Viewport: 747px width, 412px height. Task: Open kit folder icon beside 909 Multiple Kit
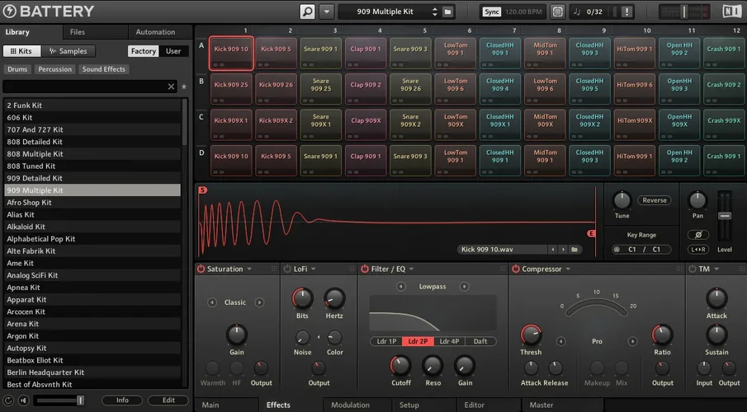[447, 12]
